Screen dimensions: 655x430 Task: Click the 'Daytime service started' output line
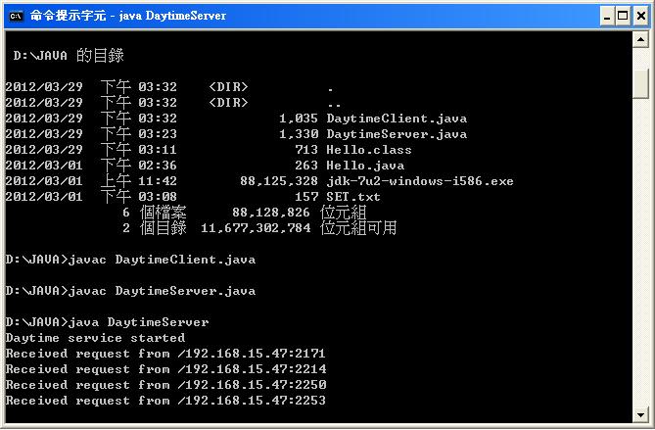click(x=95, y=338)
